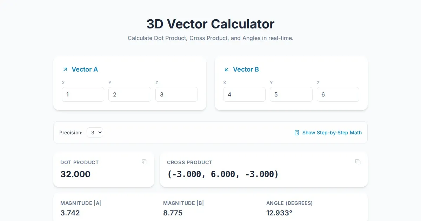Click the cross product vector result
The height and width of the screenshot is (221, 421).
pos(223,174)
